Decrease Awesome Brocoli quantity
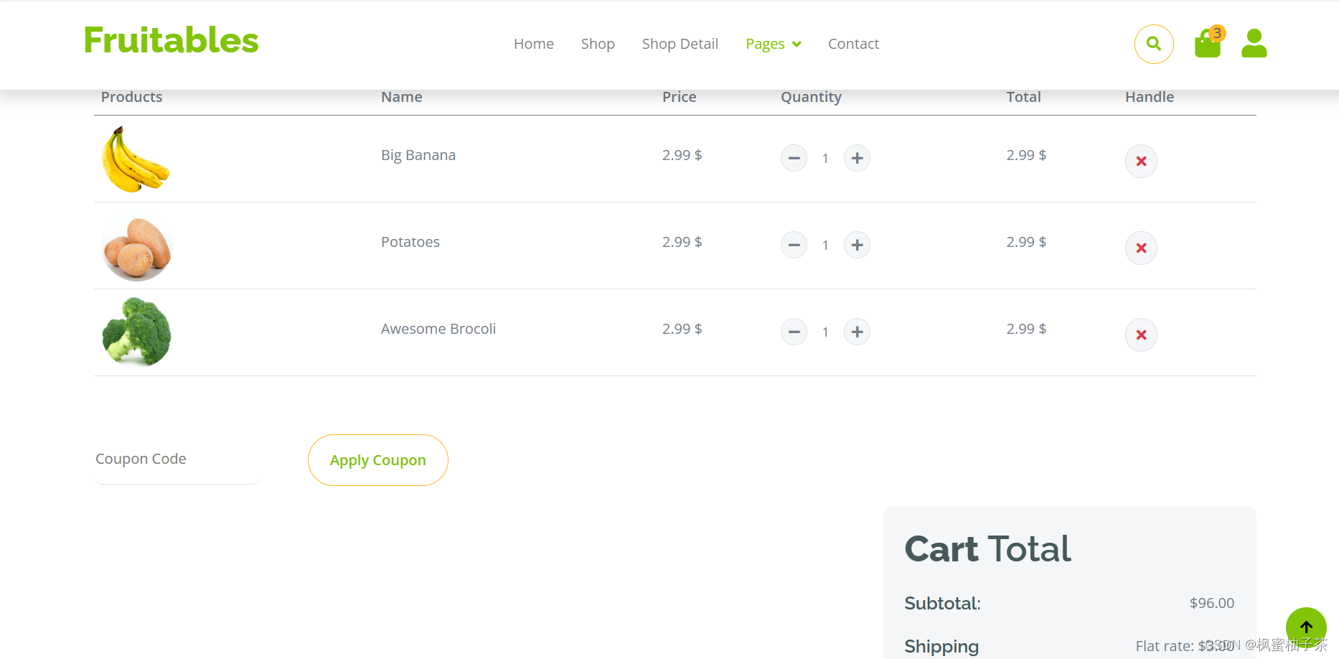This screenshot has width=1339, height=659. pos(794,332)
